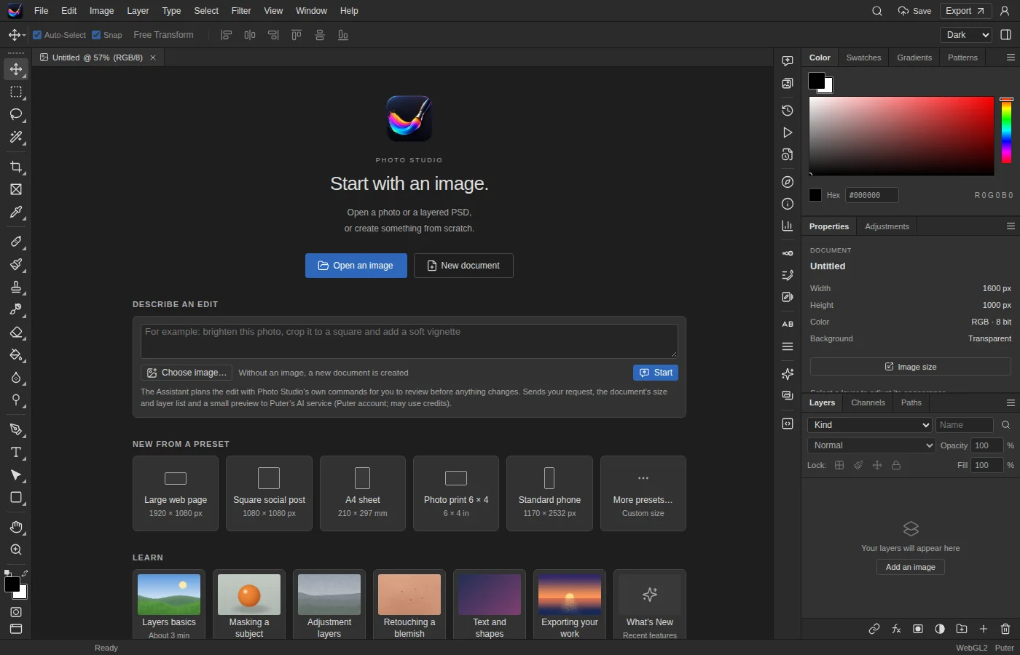Select the Pen tool

click(16, 430)
